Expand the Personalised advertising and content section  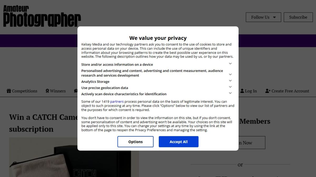[x=230, y=74]
